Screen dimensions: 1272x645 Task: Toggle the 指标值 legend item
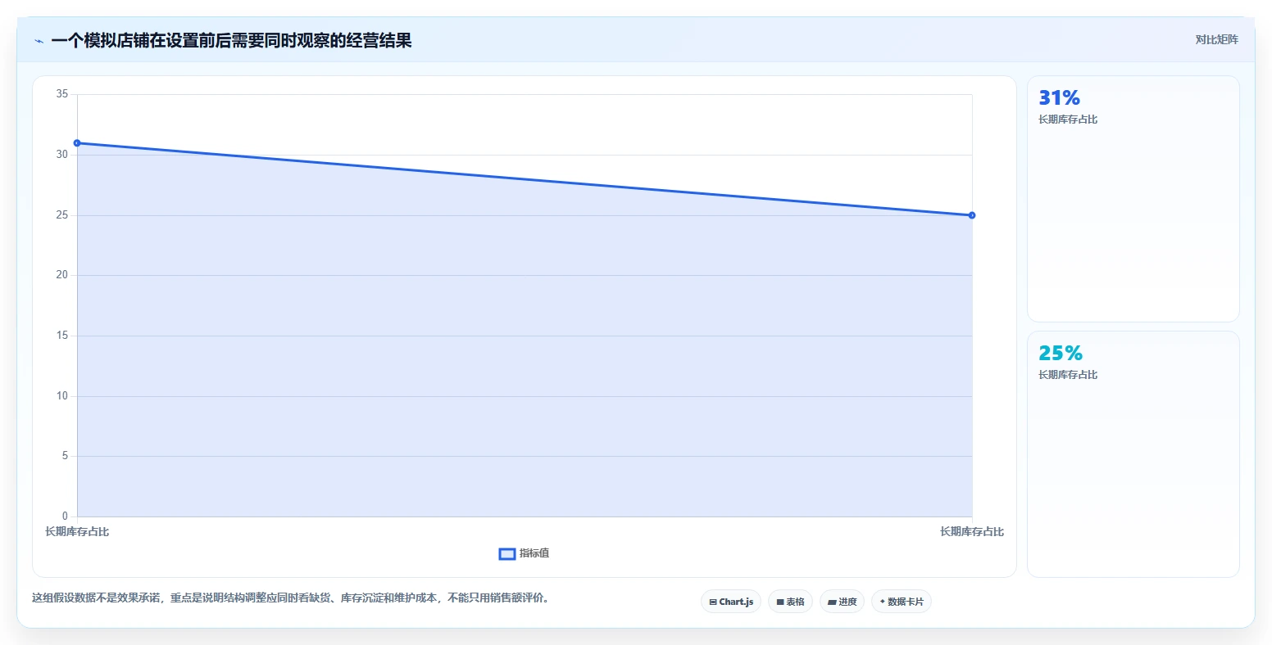coord(525,553)
